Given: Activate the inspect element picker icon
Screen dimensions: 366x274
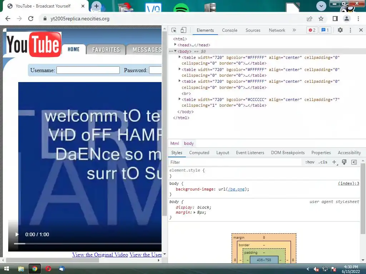Looking at the screenshot, I should point(174,30).
